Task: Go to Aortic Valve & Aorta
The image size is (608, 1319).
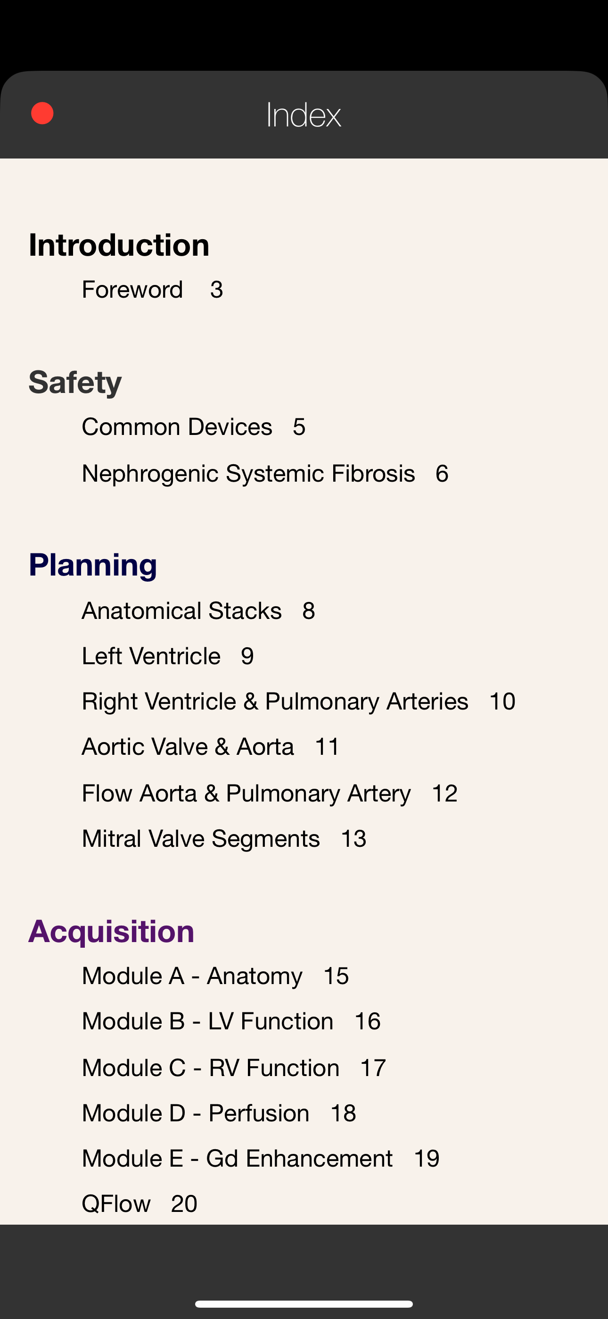Action: pyautogui.click(x=211, y=747)
